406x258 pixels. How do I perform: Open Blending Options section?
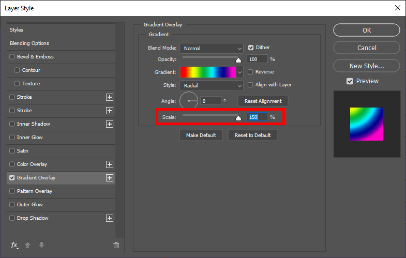pyautogui.click(x=61, y=43)
